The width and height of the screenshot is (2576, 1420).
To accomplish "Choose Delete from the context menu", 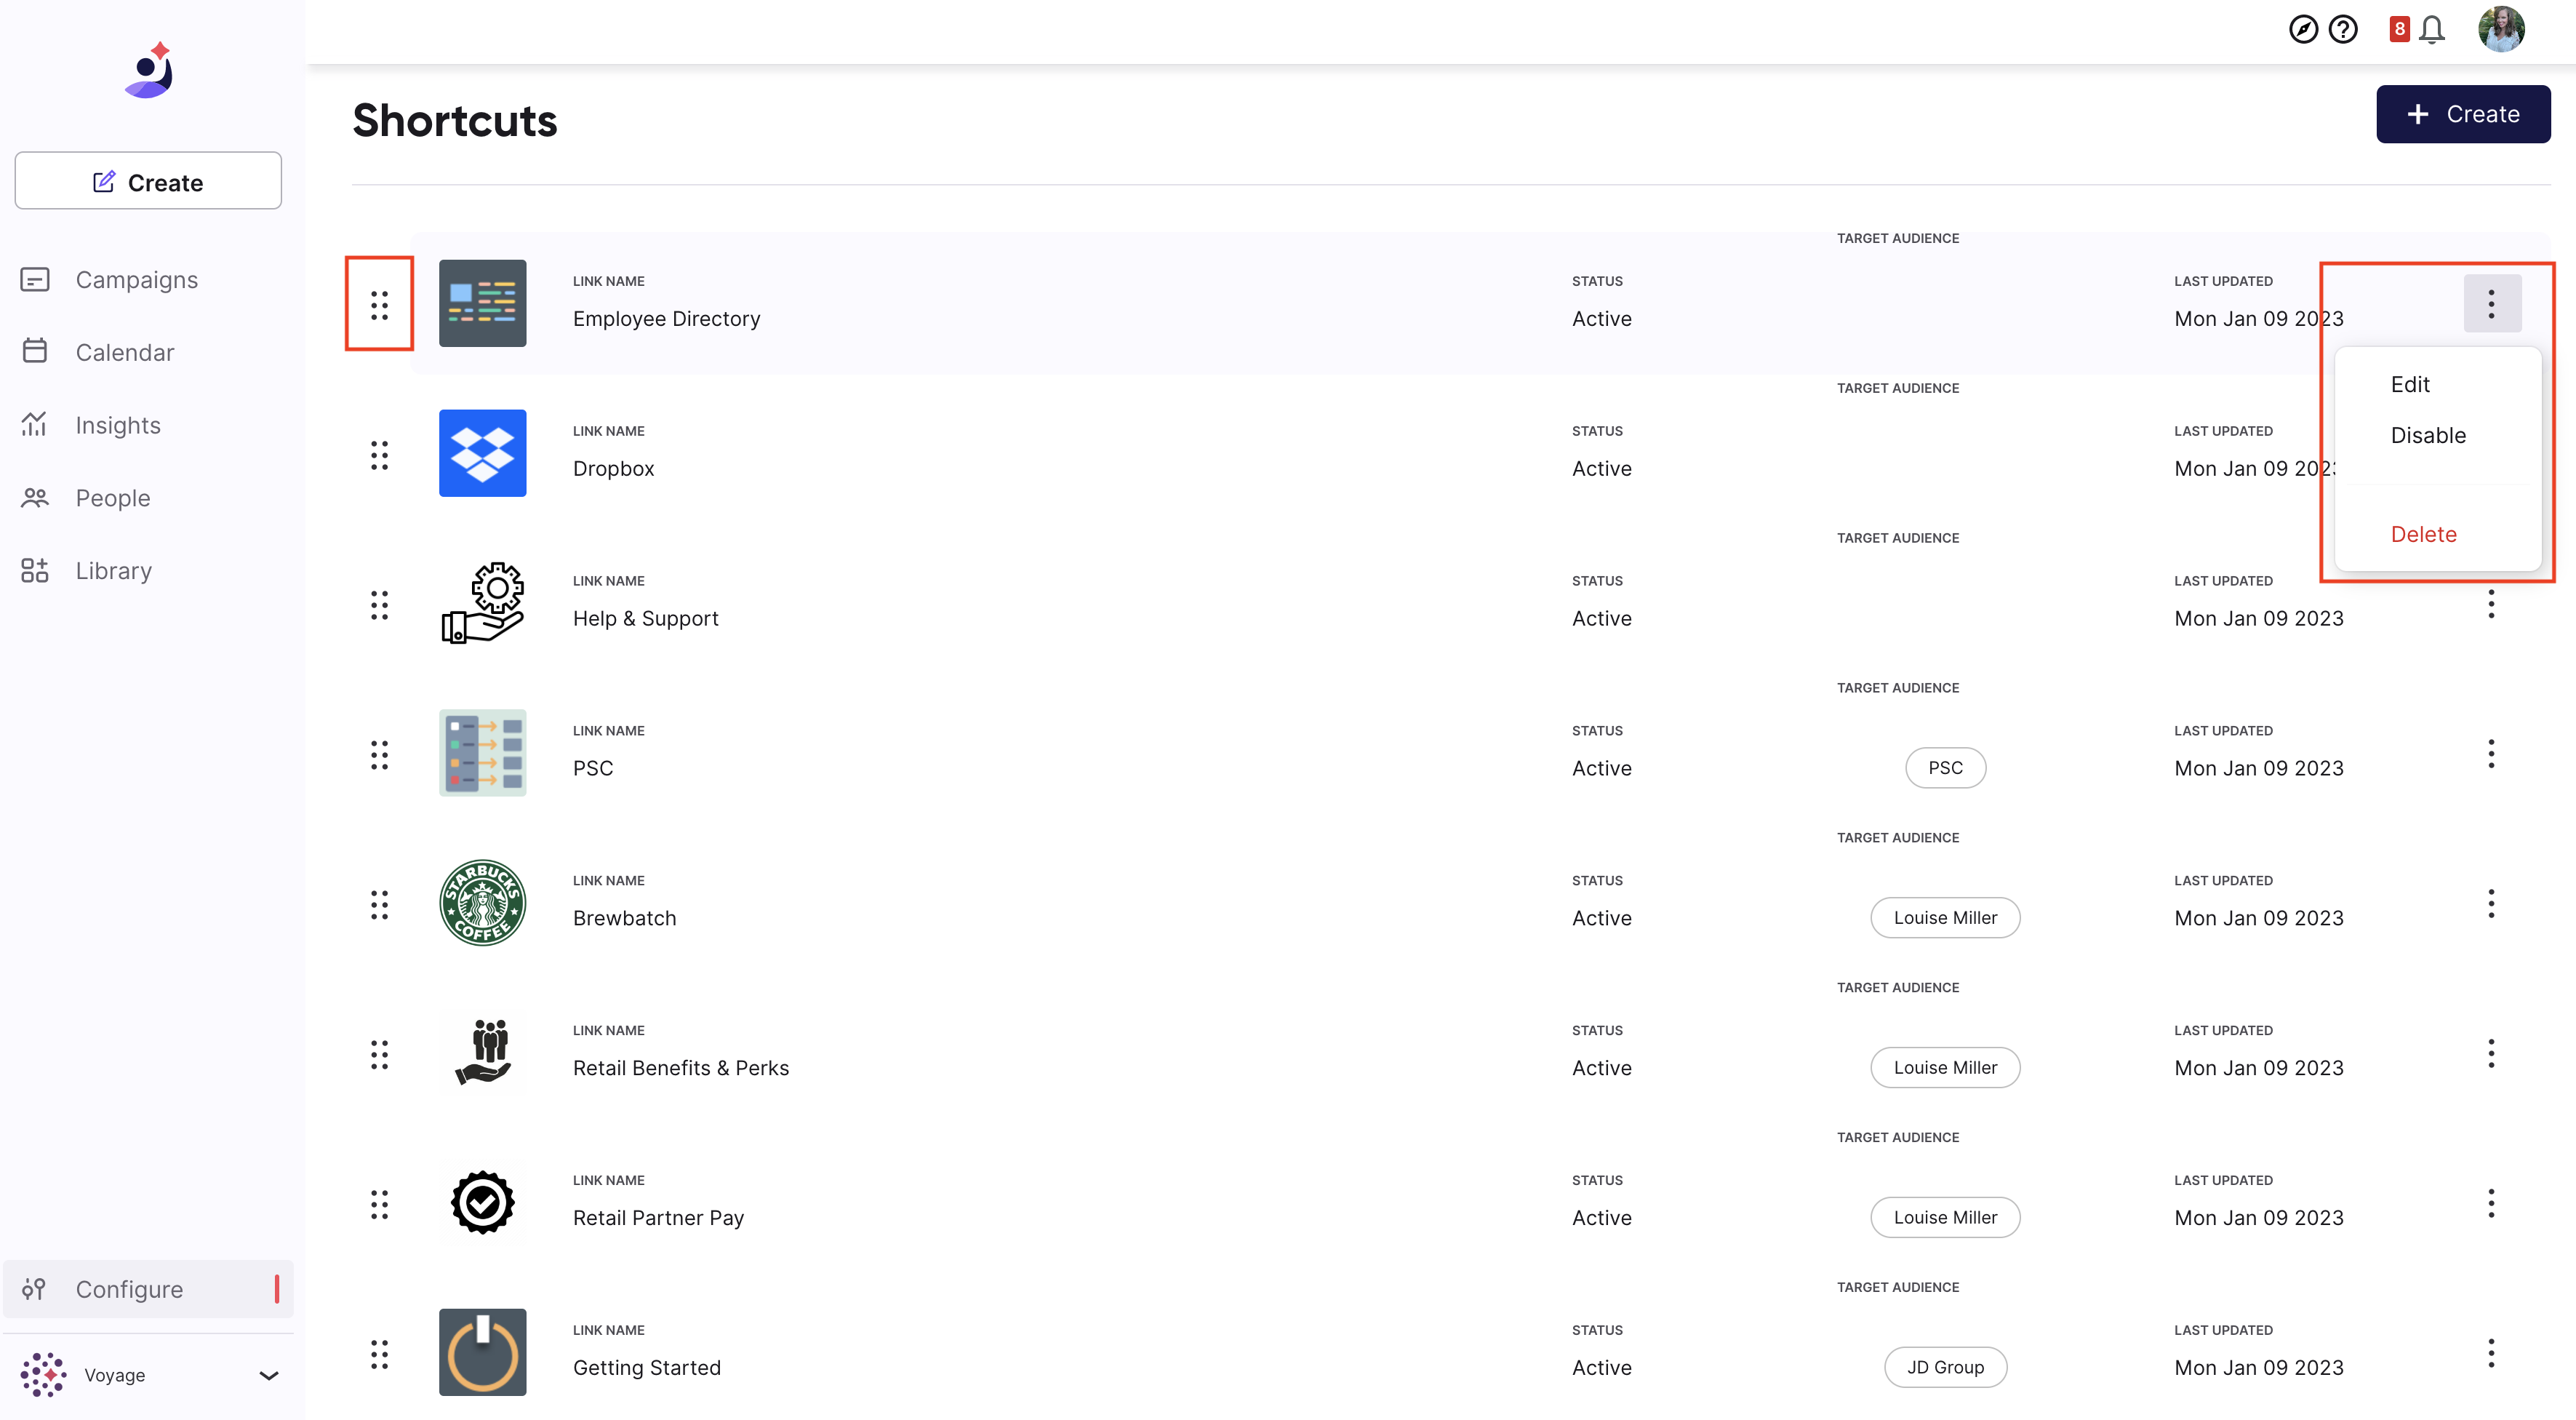I will click(x=2423, y=535).
